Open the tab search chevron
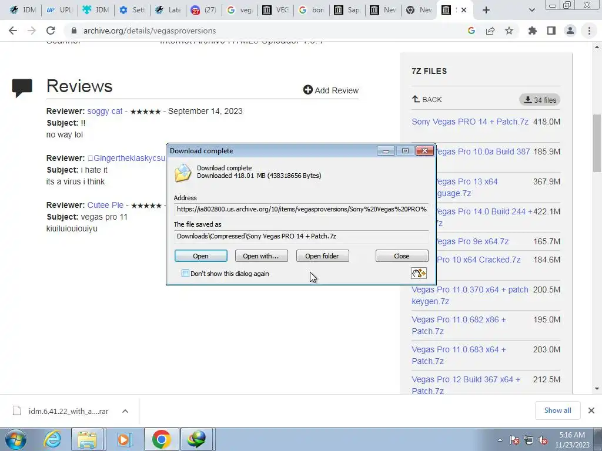This screenshot has height=451, width=602. pyautogui.click(x=531, y=10)
